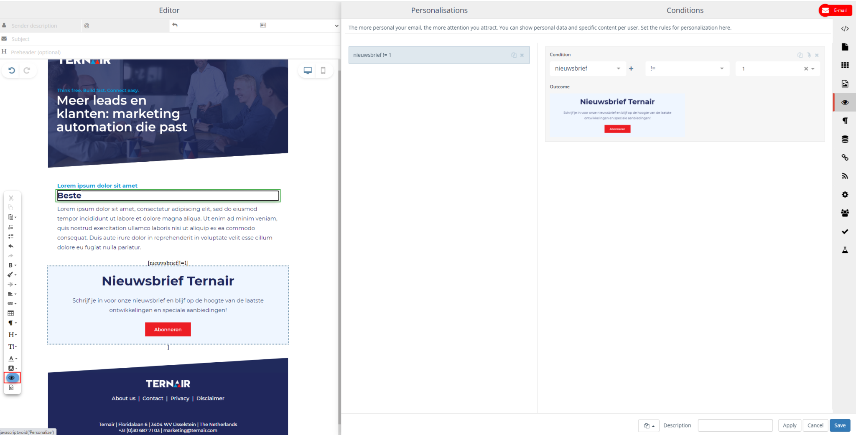Click the Nieuwsbrief Ternair outcome thumbnail
The height and width of the screenshot is (435, 856).
tap(617, 114)
